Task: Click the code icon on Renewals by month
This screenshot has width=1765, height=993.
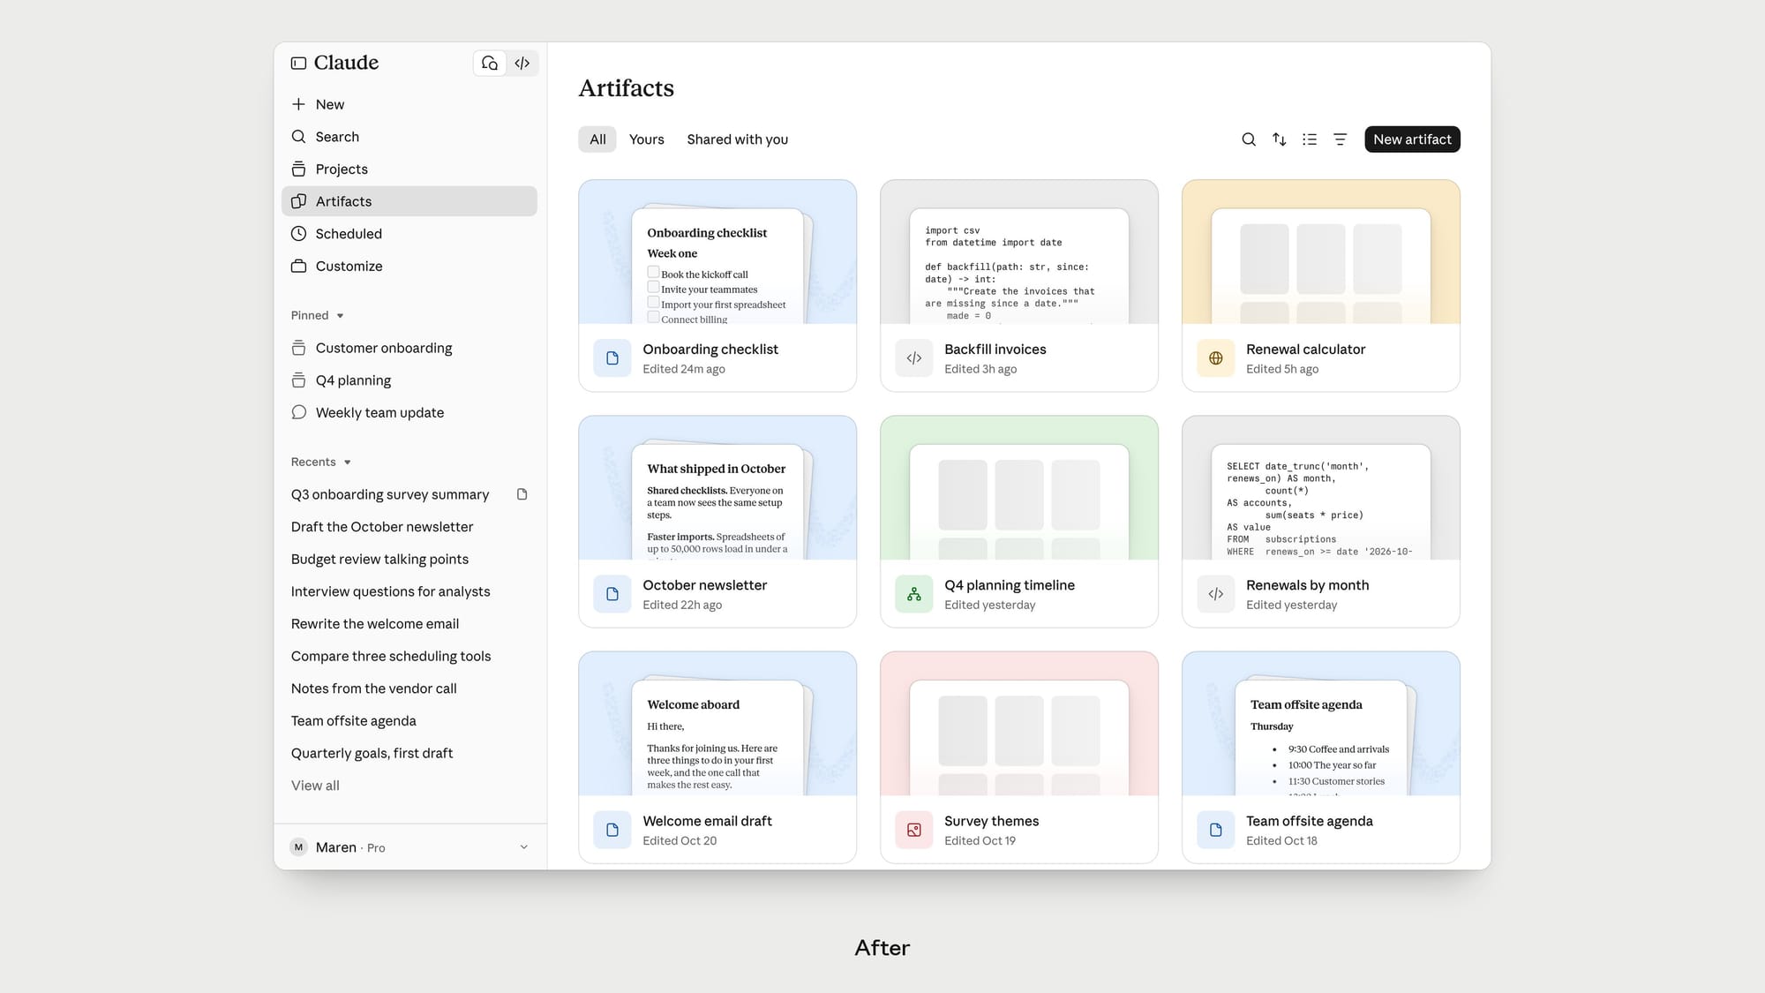Action: point(1216,594)
